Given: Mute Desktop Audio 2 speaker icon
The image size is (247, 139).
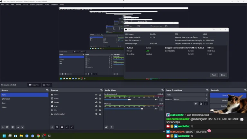Looking at the screenshot, I should click(157, 100).
